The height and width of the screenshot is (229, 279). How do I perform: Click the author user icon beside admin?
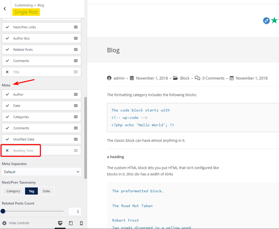pyautogui.click(x=109, y=78)
